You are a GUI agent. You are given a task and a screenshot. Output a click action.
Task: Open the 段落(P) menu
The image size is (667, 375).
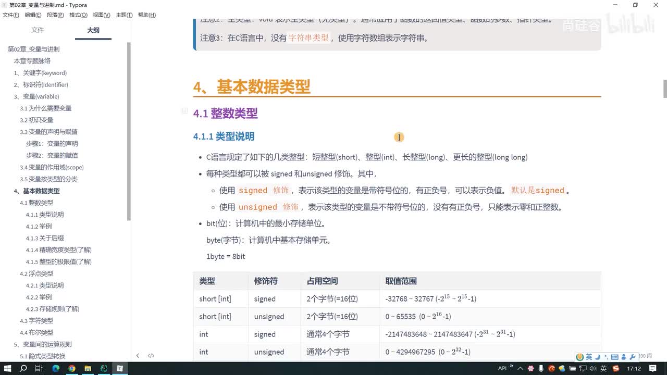coord(55,15)
